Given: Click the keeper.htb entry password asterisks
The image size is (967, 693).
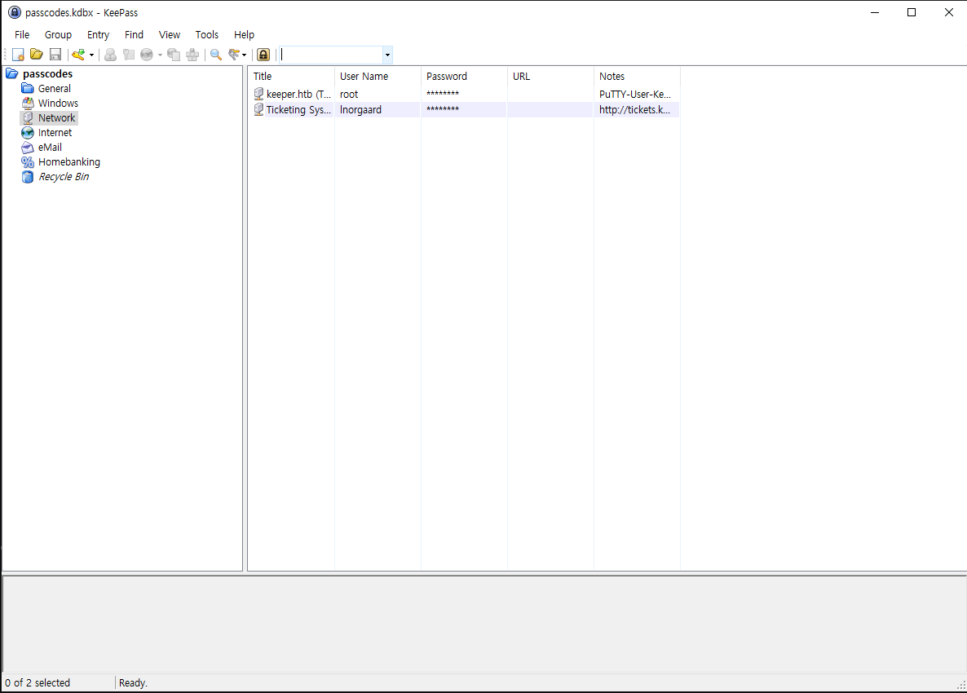Looking at the screenshot, I should 443,94.
